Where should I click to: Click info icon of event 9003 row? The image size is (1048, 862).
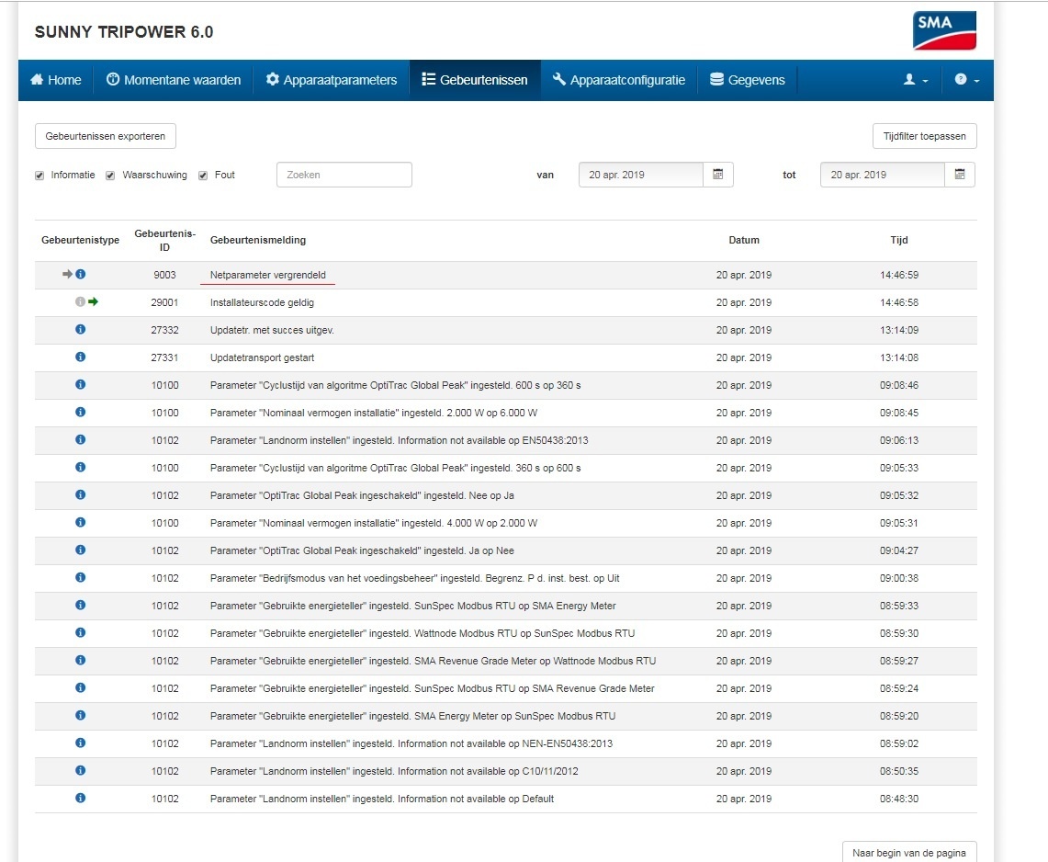click(80, 274)
